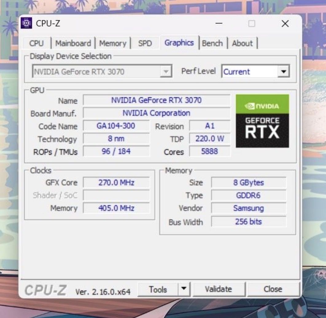The image size is (326, 318).
Task: Click the Samsung vendor value
Action: point(248,208)
